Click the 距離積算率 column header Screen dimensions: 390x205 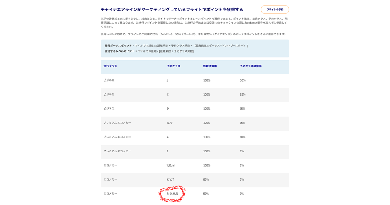[x=210, y=66]
